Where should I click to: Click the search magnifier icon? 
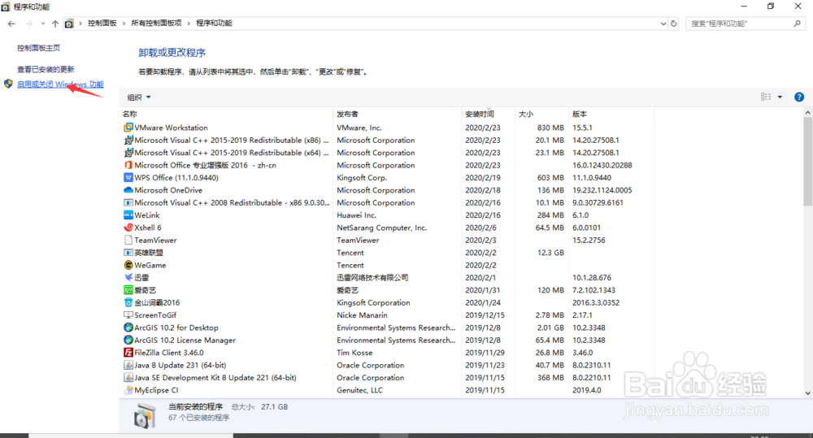pos(797,24)
